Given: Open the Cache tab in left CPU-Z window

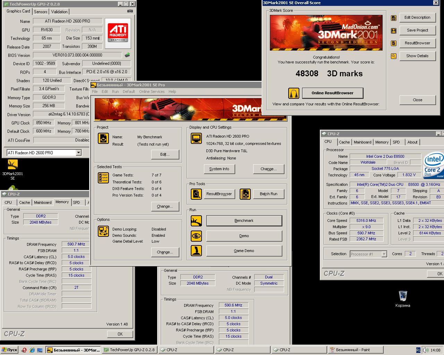Looking at the screenshot, I should pyautogui.click(x=25, y=203).
